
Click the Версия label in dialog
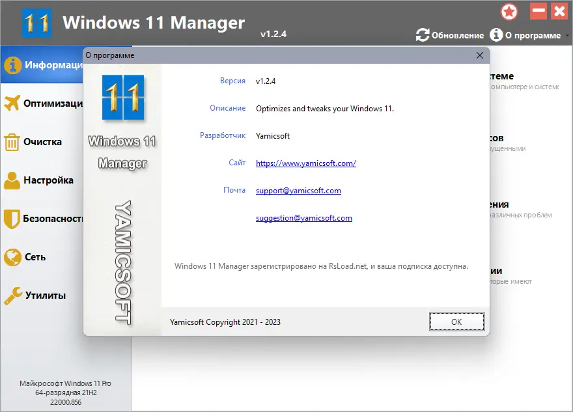232,81
